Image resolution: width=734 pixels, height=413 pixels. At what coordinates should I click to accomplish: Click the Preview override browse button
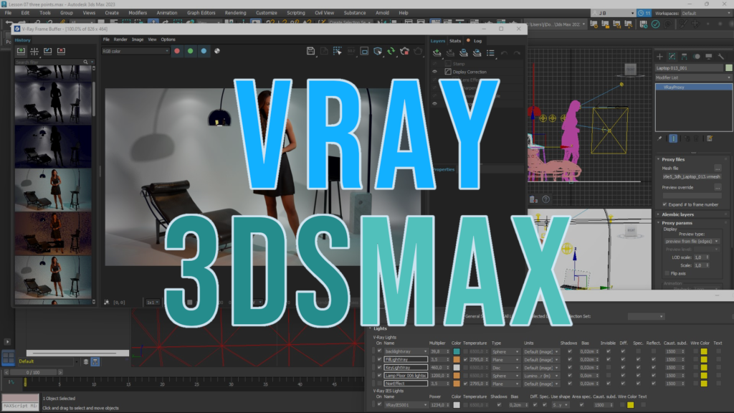tap(718, 187)
